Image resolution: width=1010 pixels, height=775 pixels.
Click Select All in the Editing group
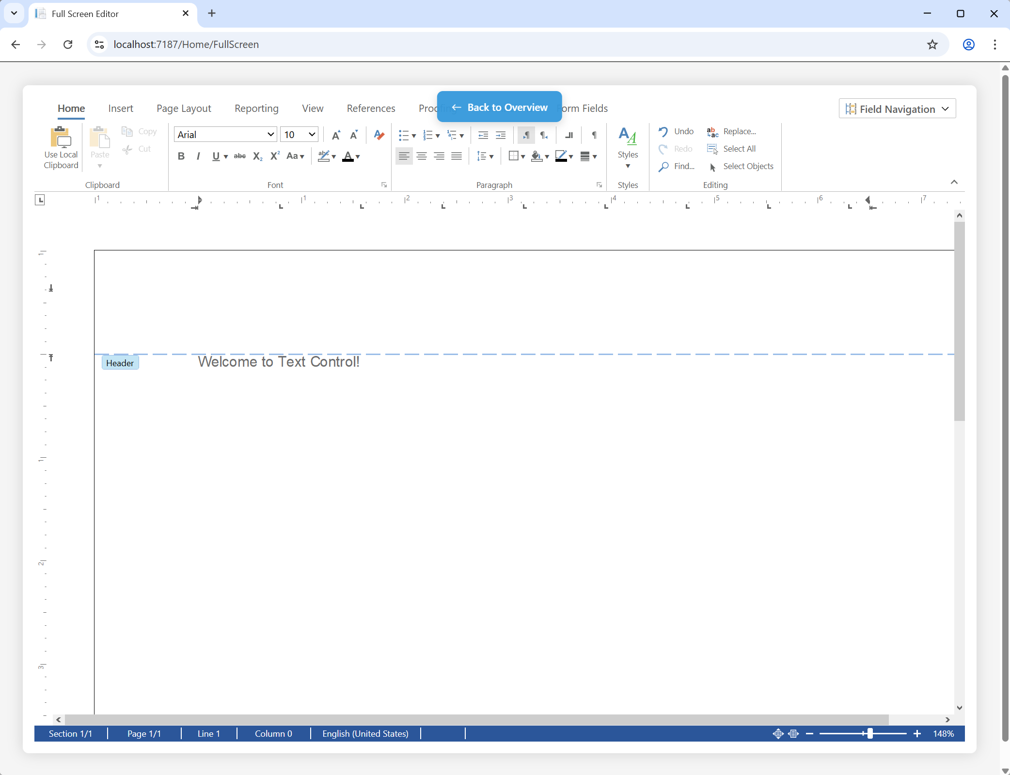tap(739, 149)
